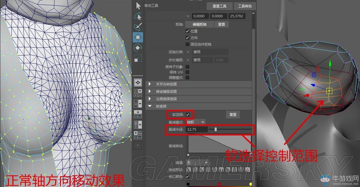Expand the 关节方向设置 section
Viewport: 360px width, 187px height.
(x=199, y=84)
